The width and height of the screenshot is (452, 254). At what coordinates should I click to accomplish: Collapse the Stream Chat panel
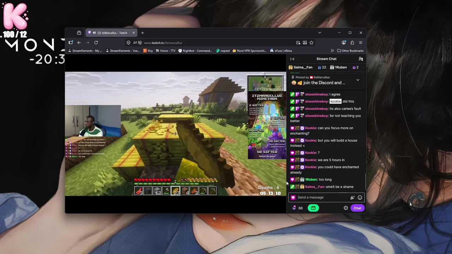click(292, 59)
